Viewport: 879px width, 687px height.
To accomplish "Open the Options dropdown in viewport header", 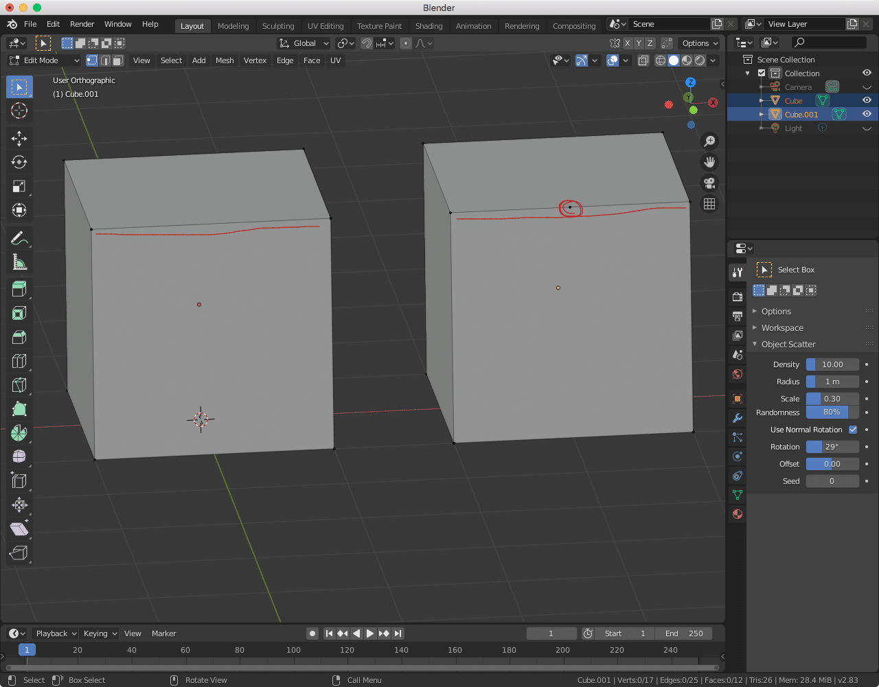I will (x=700, y=43).
